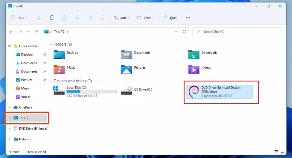Screen dimensions: 292x158
Task: Click the Up arrow navigation icon
Action: click(36, 32)
